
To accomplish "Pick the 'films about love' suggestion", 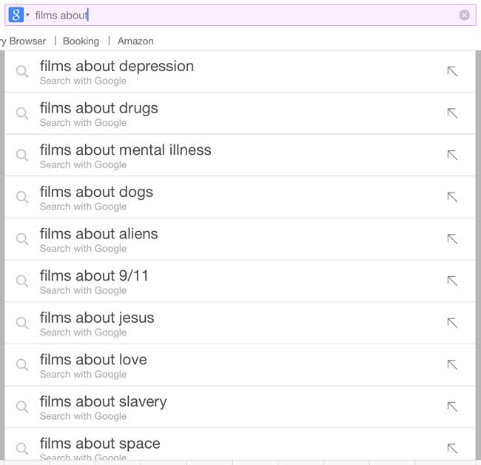I will point(93,364).
